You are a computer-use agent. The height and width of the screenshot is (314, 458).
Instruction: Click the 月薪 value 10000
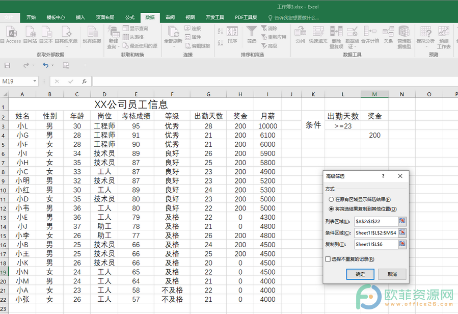pos(267,126)
